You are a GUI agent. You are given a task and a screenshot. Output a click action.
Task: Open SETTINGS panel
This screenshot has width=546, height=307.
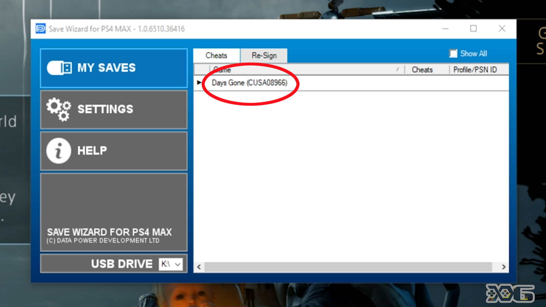113,110
